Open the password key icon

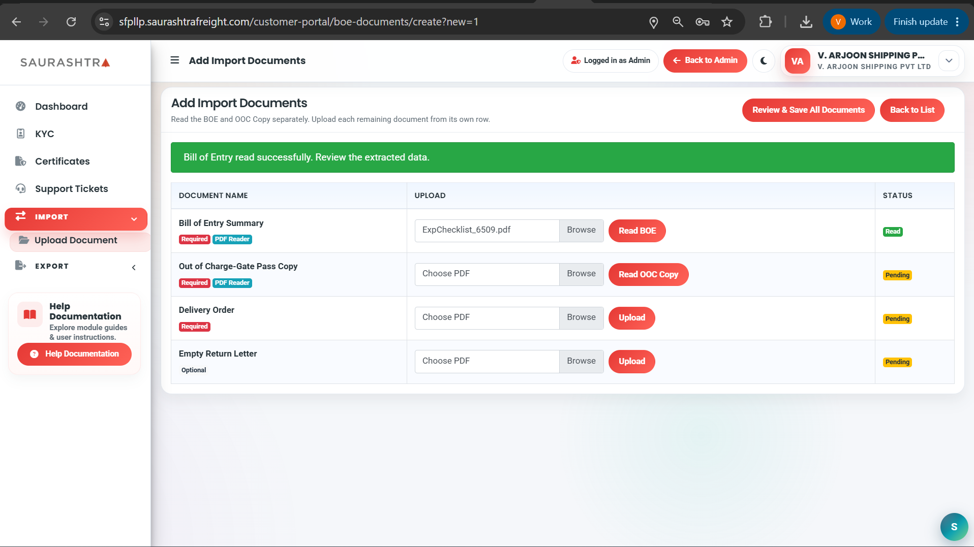tap(703, 22)
